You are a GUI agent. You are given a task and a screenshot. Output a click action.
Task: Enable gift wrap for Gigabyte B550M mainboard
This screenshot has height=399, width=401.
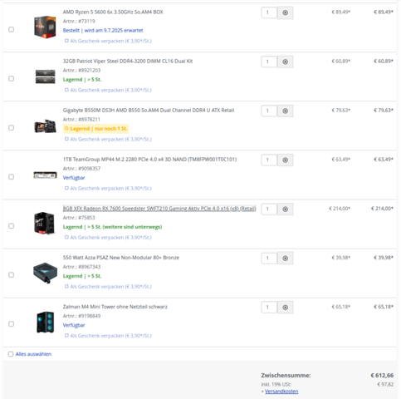[x=66, y=139]
